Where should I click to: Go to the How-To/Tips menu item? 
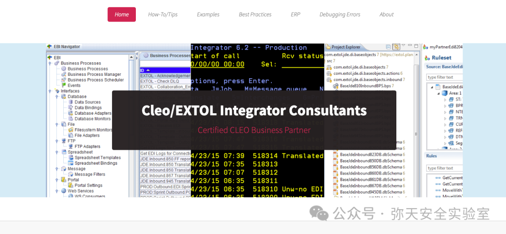point(163,15)
